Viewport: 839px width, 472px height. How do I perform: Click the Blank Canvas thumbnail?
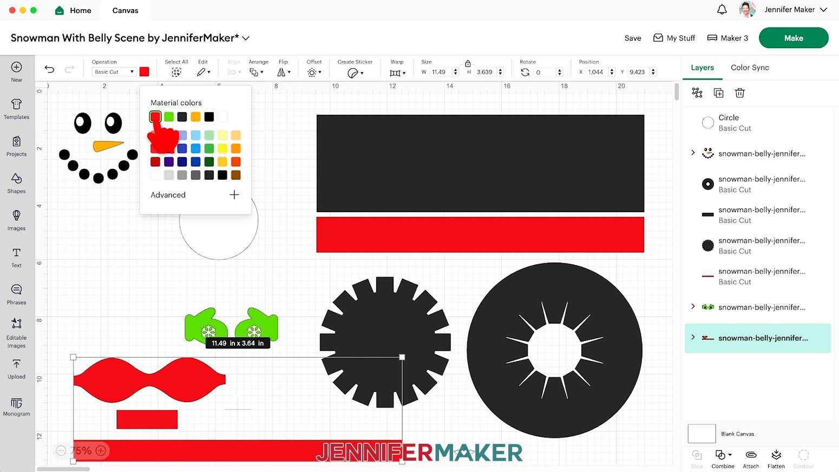(702, 434)
